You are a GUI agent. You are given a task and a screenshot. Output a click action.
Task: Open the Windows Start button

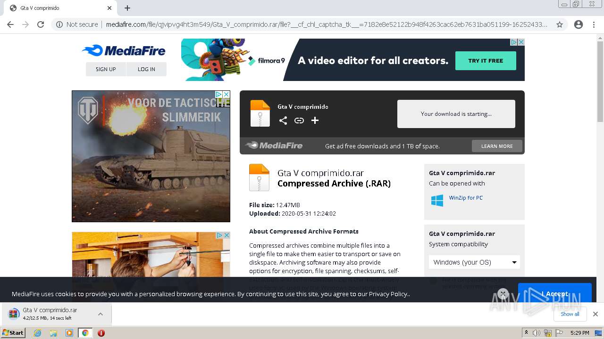coord(13,333)
